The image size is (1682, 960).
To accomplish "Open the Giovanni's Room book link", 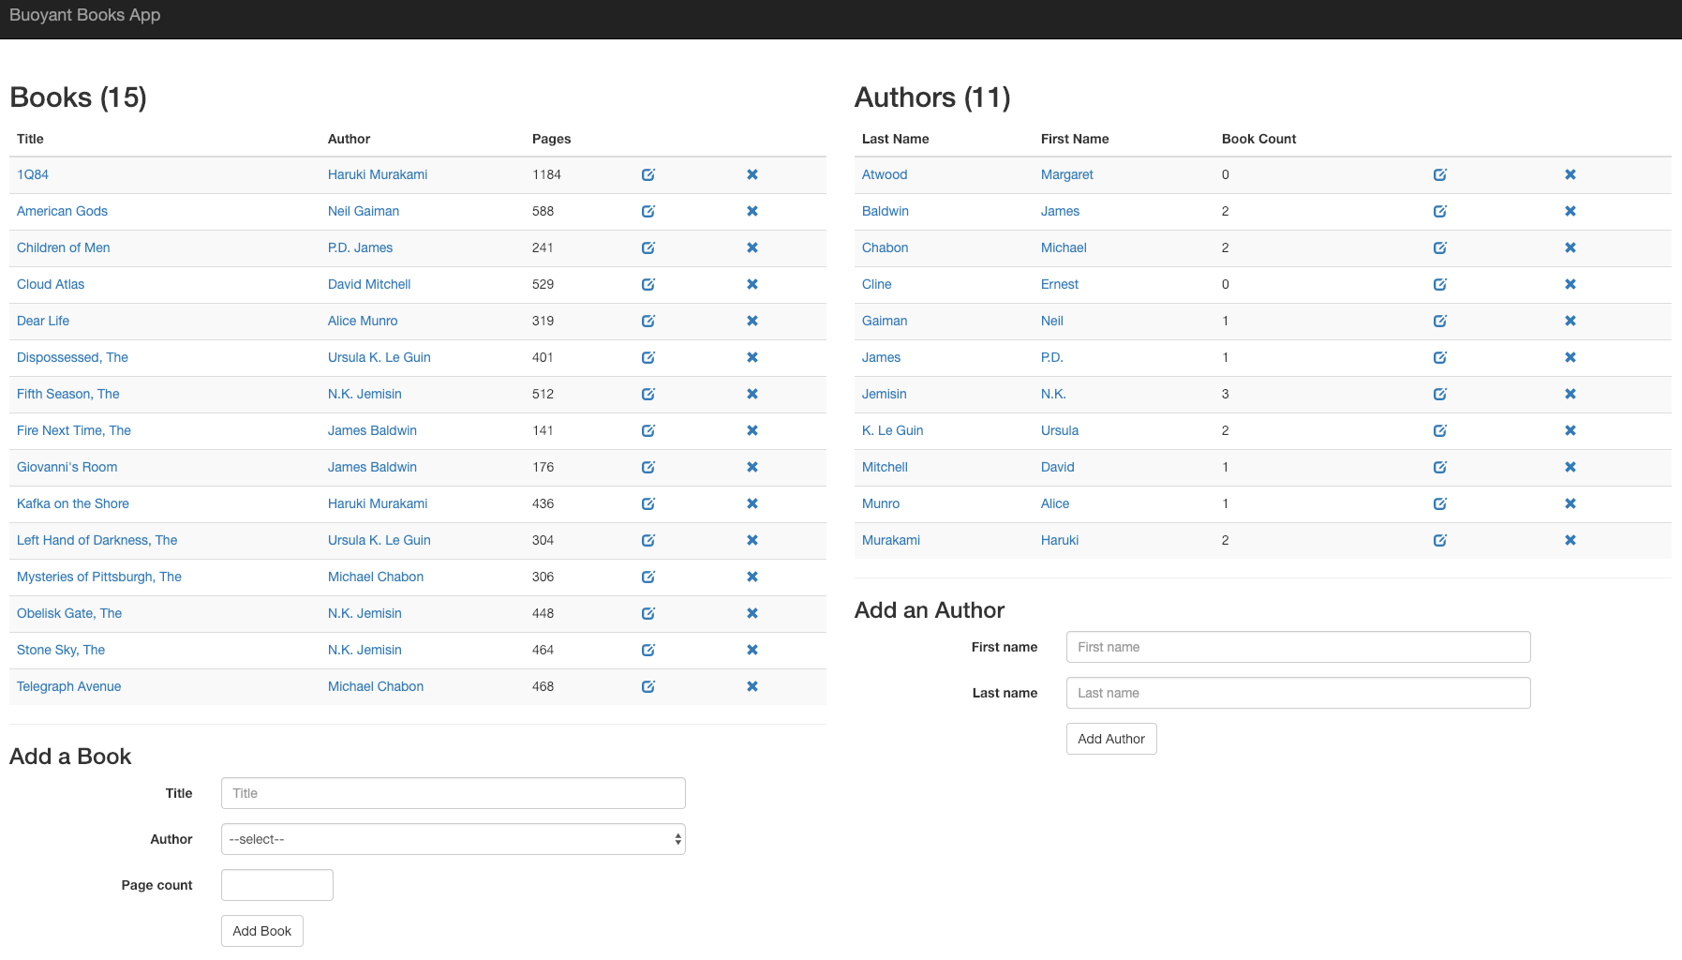I will 67,467.
